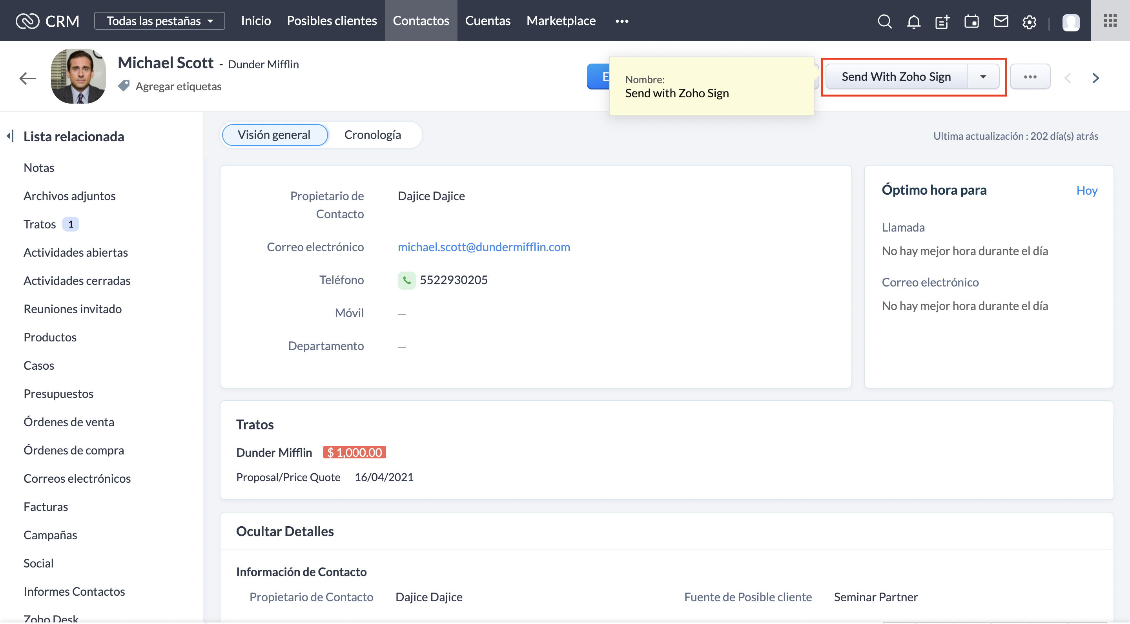
Task: Click Dunder Mifflin account next to name
Action: point(263,64)
